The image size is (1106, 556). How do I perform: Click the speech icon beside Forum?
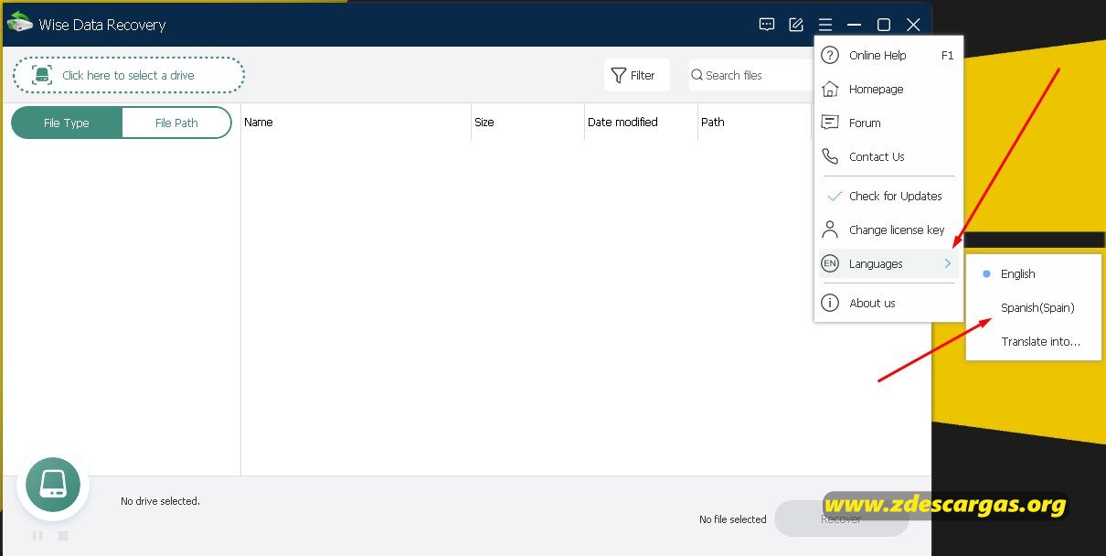pos(830,123)
